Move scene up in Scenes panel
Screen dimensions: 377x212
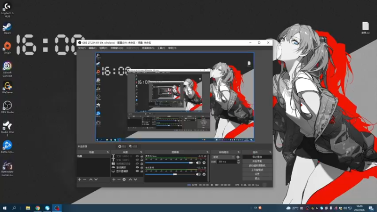point(91,179)
